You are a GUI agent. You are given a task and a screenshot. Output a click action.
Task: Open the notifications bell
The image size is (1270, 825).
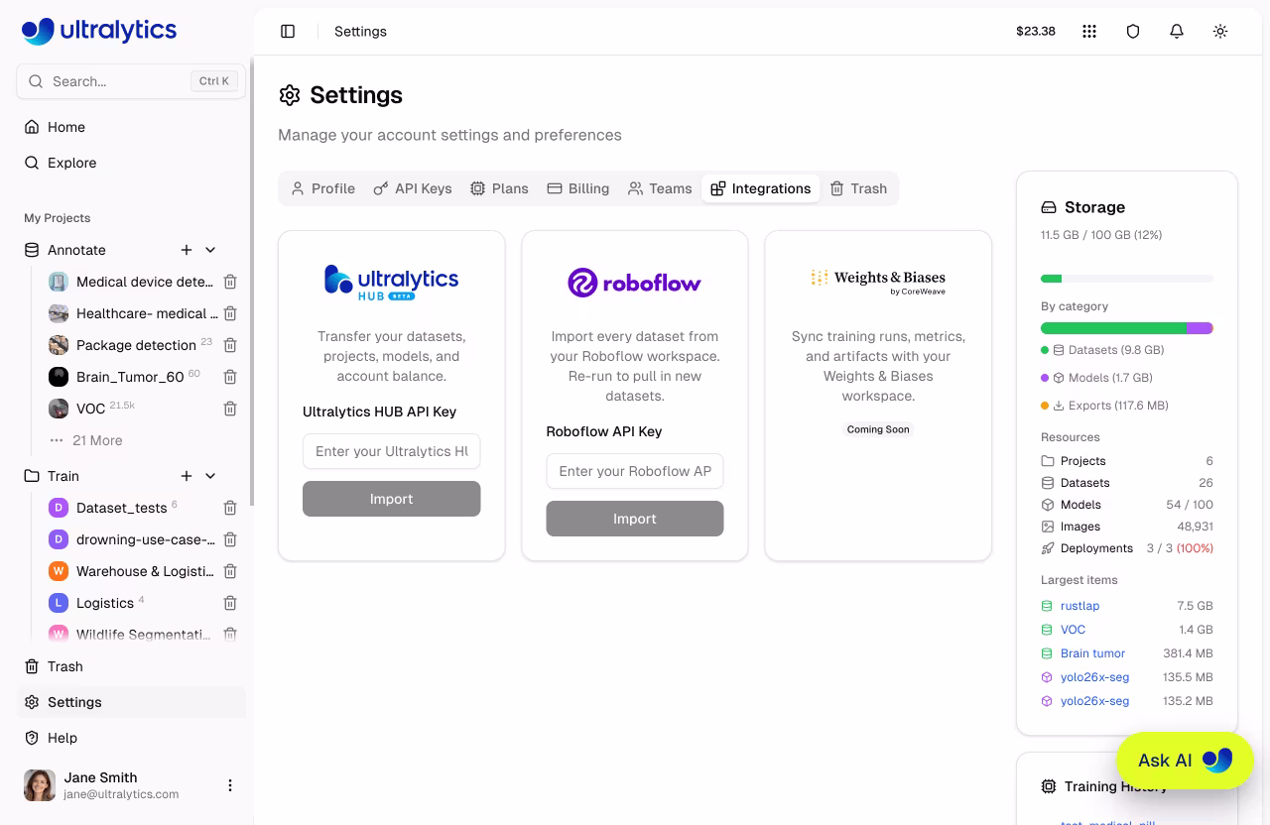[x=1177, y=32]
